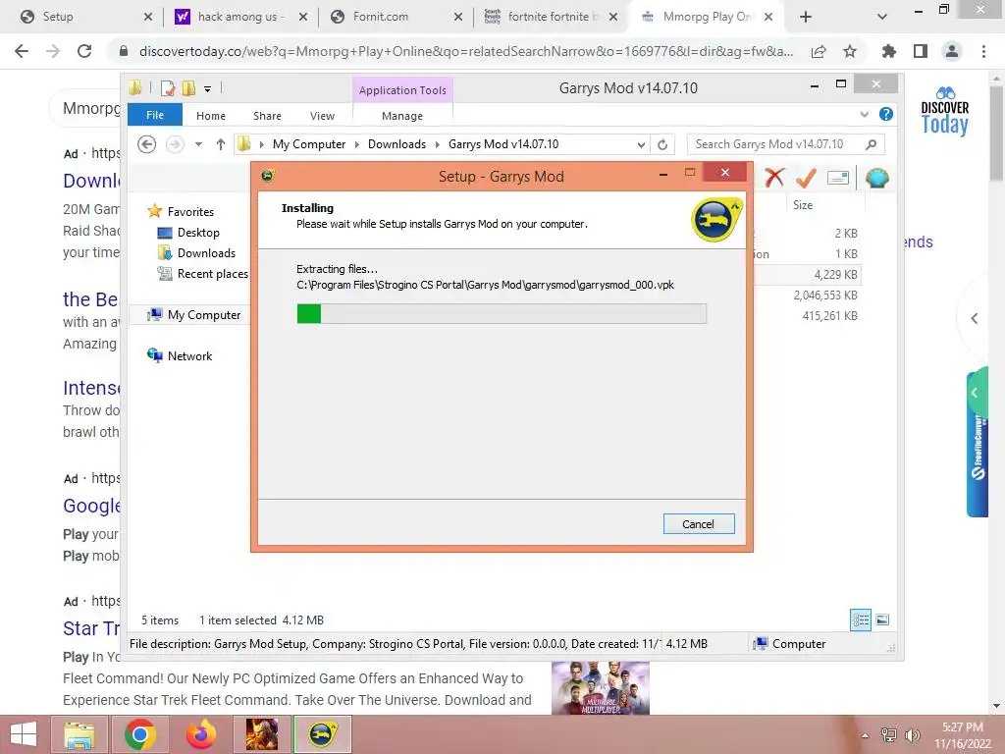Click the red X toolbar icon
The image size is (1005, 754).
774,178
